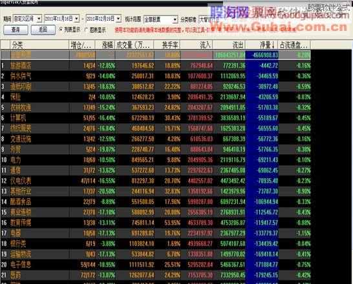
Task: Sort by the 流入 column header
Action: [196, 45]
